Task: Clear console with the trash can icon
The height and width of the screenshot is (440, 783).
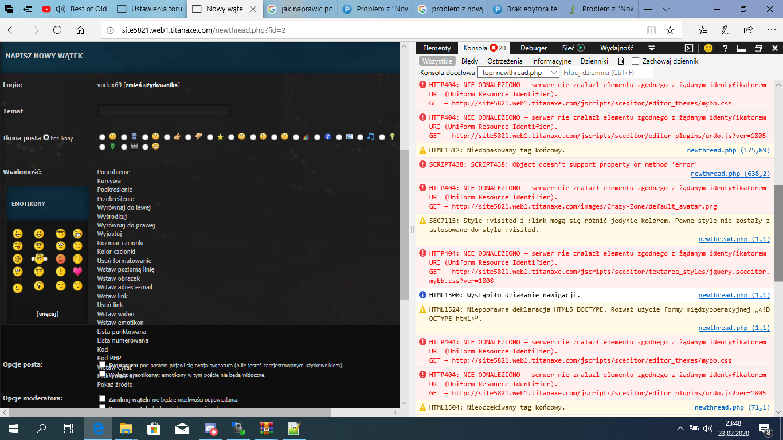Action: point(621,61)
